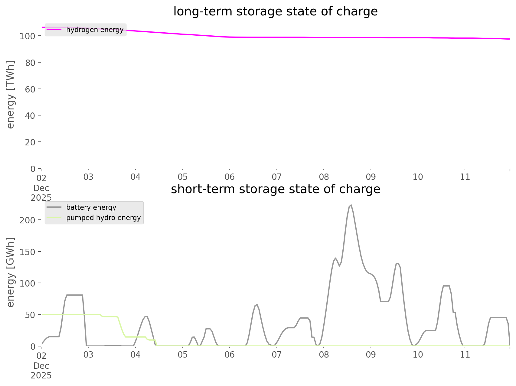Click the light green pumped hydro swatch
Viewport: 516px width, 386px height.
(54, 218)
